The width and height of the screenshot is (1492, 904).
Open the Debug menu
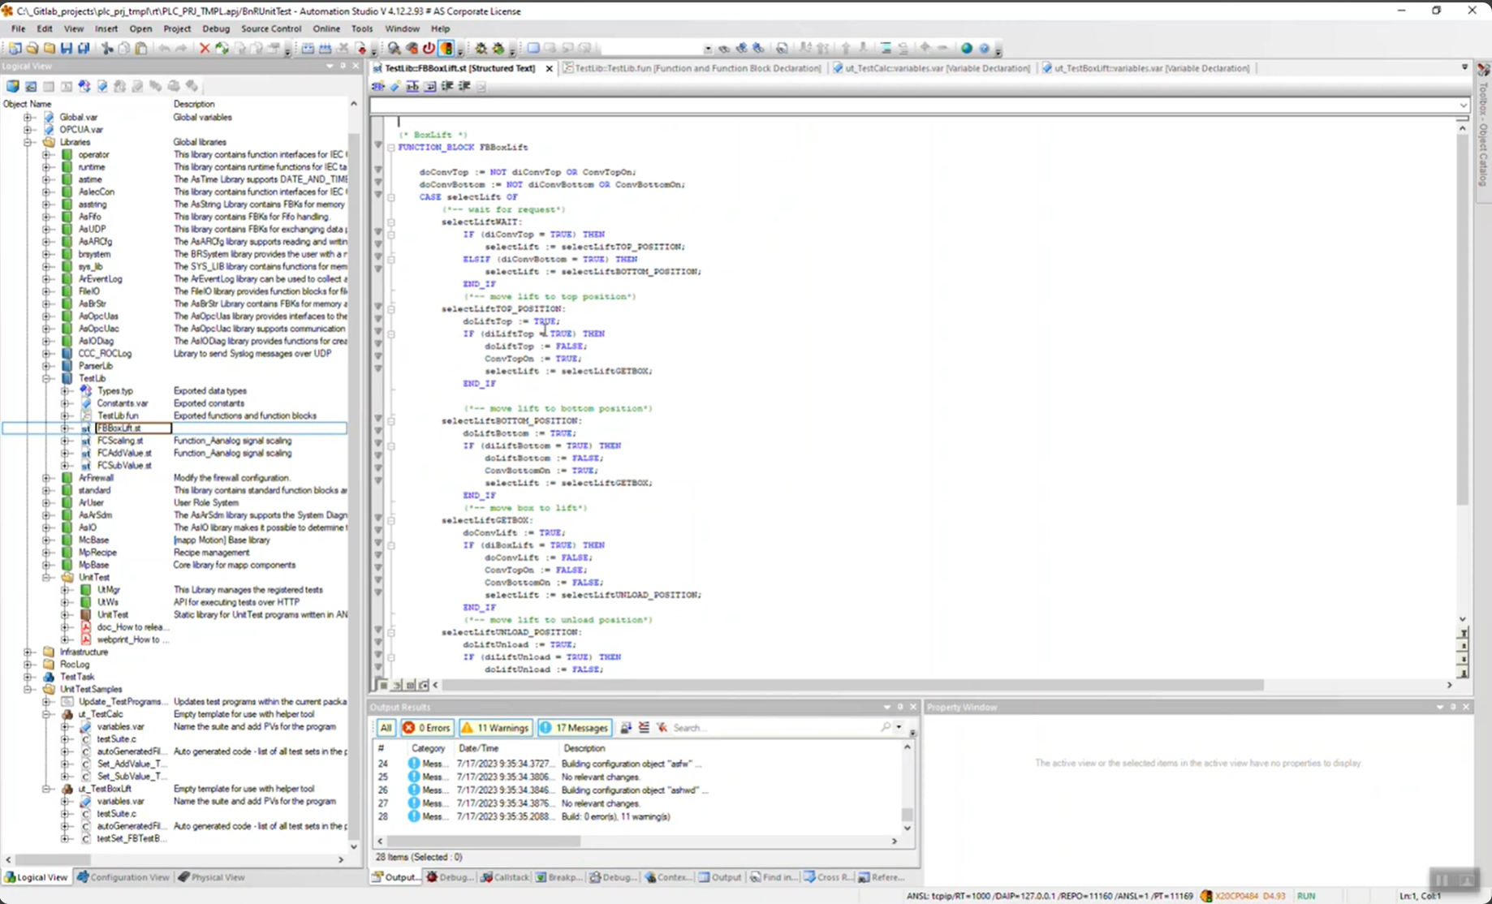216,28
